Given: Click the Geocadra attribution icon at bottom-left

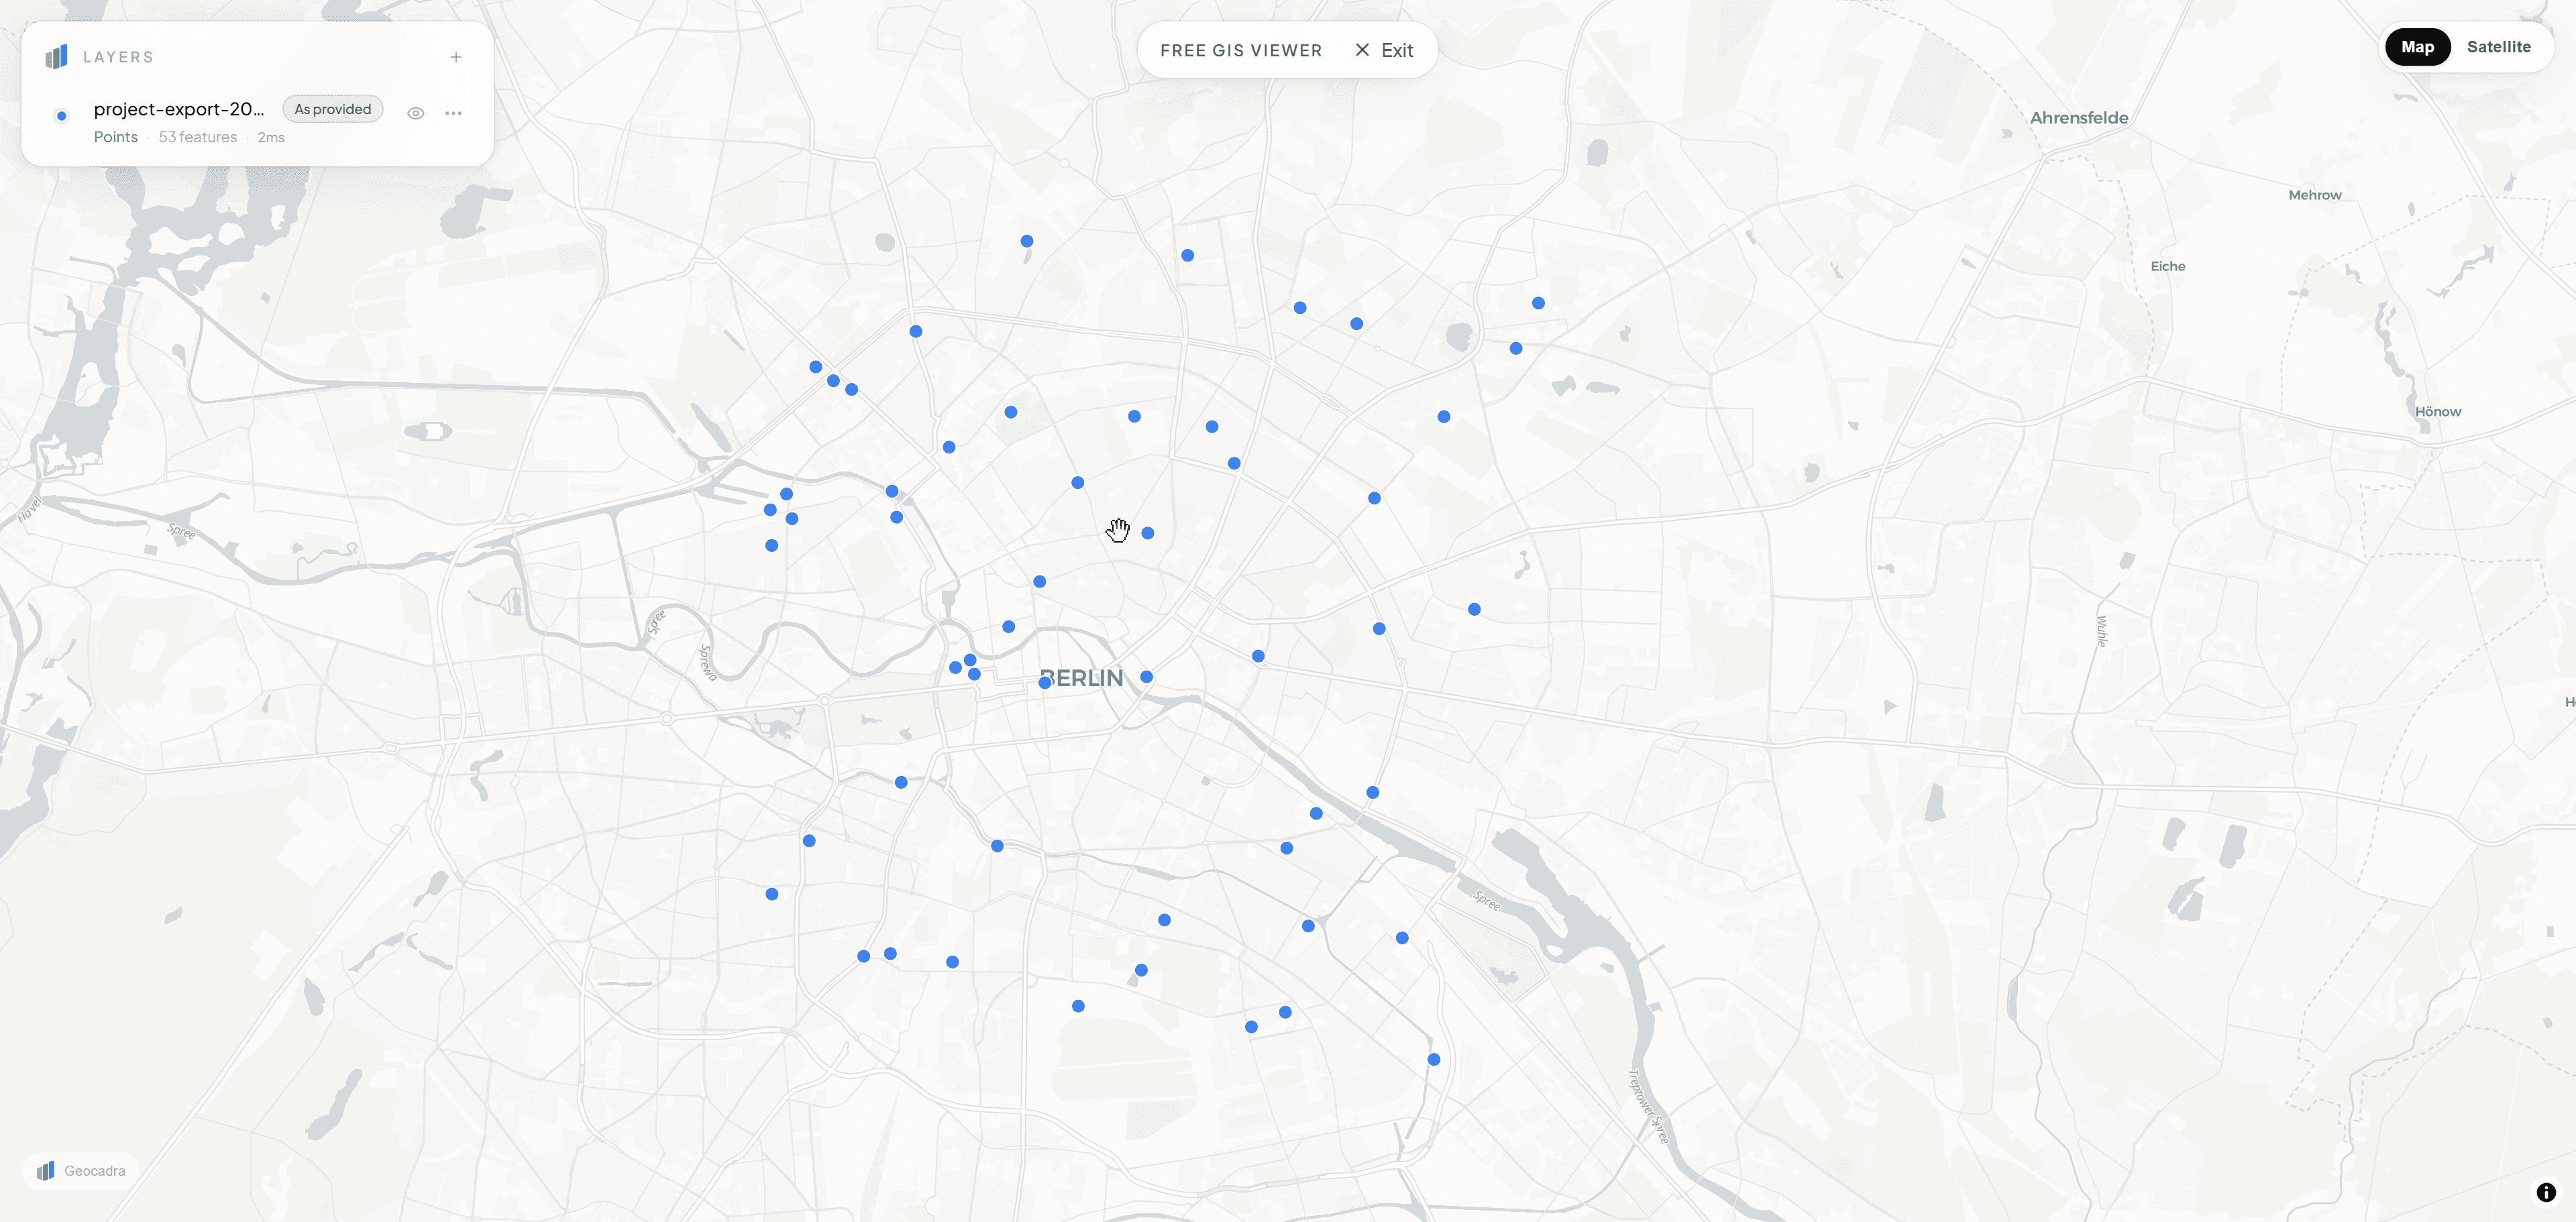Looking at the screenshot, I should pyautogui.click(x=45, y=1170).
